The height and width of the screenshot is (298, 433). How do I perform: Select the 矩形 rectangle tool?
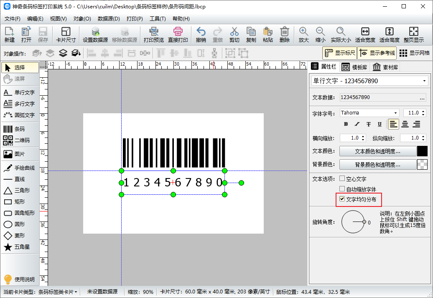click(20, 201)
